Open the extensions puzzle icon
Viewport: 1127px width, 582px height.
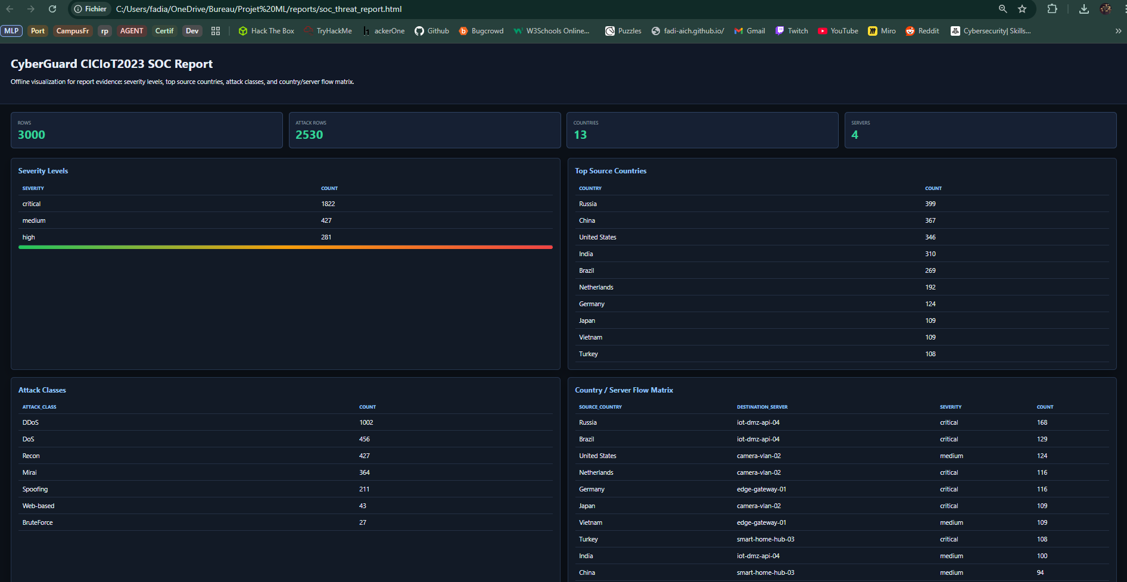(1053, 9)
